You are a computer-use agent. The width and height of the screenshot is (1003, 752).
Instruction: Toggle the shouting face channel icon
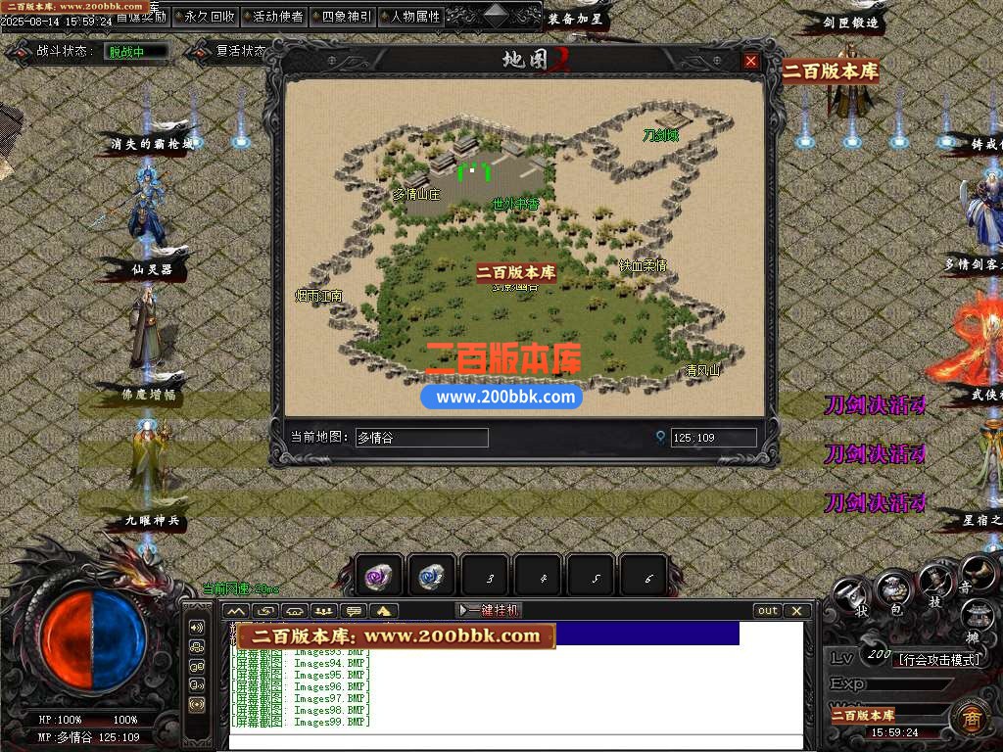(197, 684)
